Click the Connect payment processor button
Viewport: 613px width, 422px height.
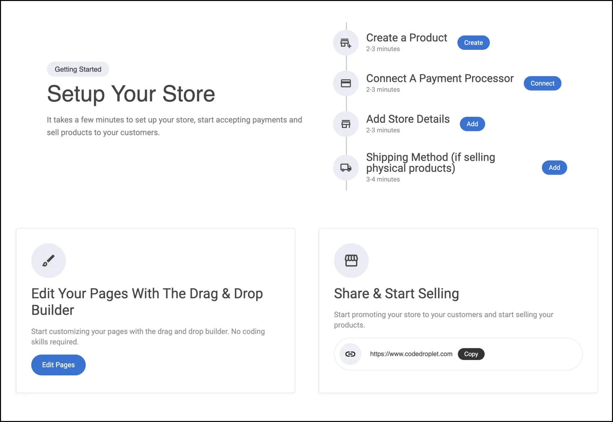point(542,83)
